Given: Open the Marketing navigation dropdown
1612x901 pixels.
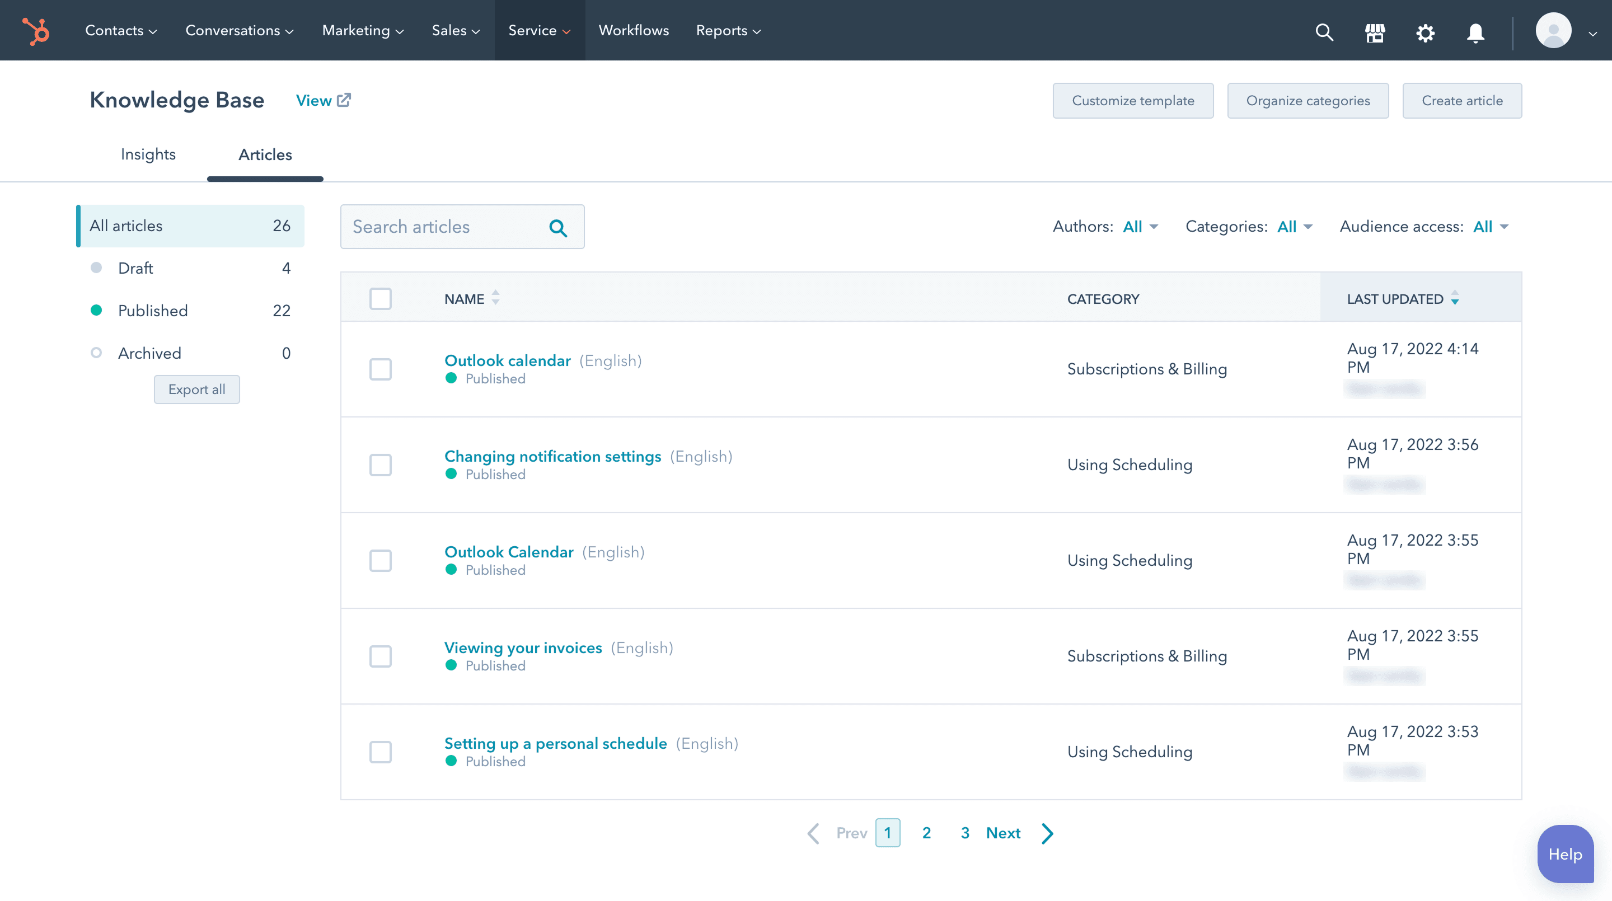Looking at the screenshot, I should click(362, 31).
